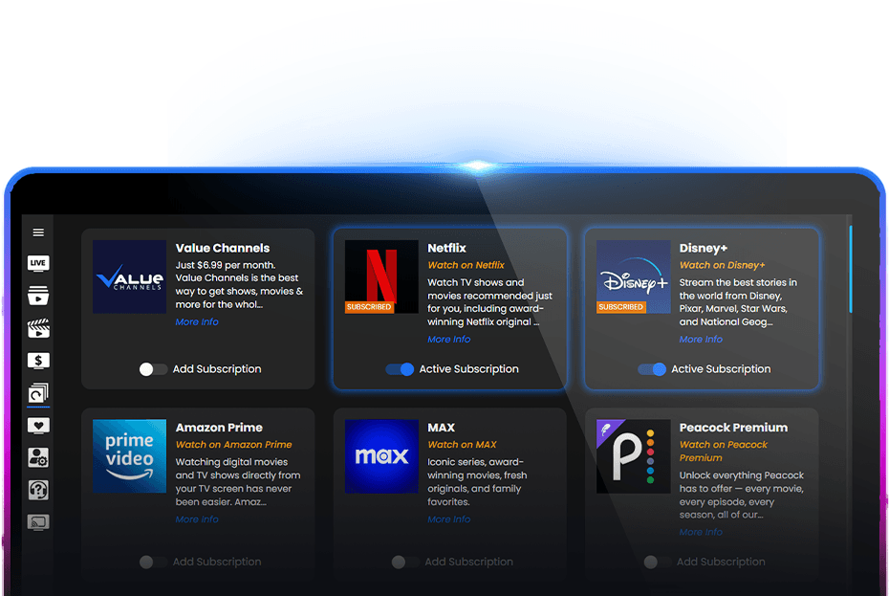Open the hamburger menu in the sidebar
889x596 pixels.
click(38, 232)
